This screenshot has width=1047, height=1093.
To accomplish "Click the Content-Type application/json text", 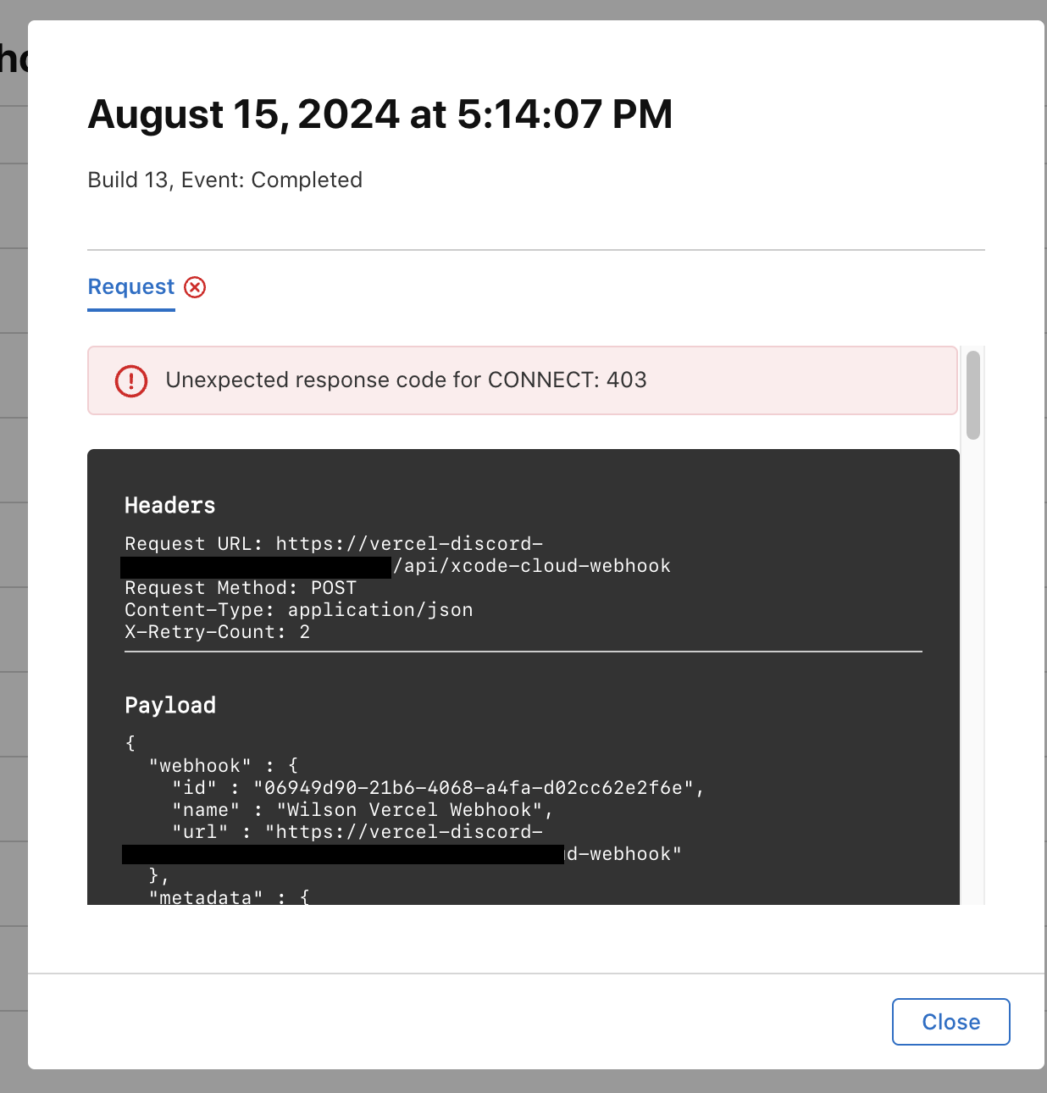I will click(299, 610).
